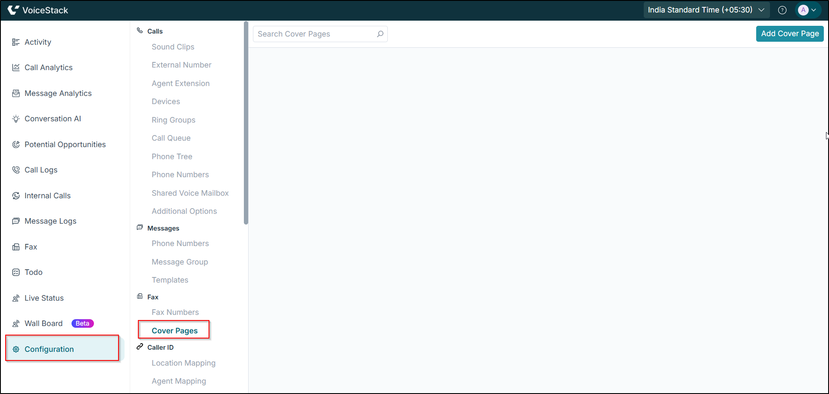Select Live Status

point(44,298)
